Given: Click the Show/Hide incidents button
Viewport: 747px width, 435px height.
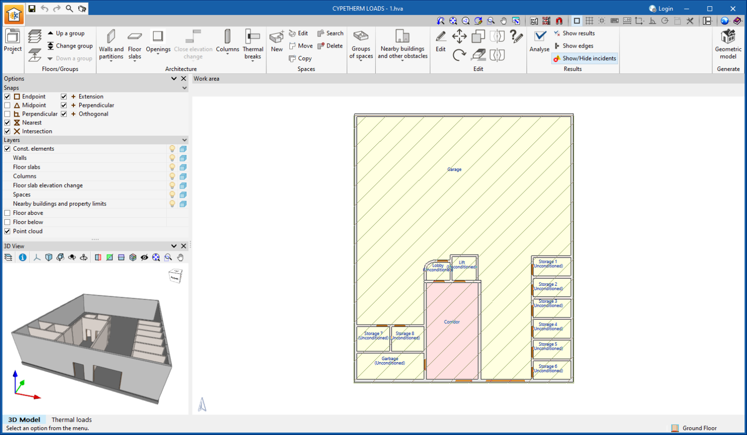Looking at the screenshot, I should point(584,58).
